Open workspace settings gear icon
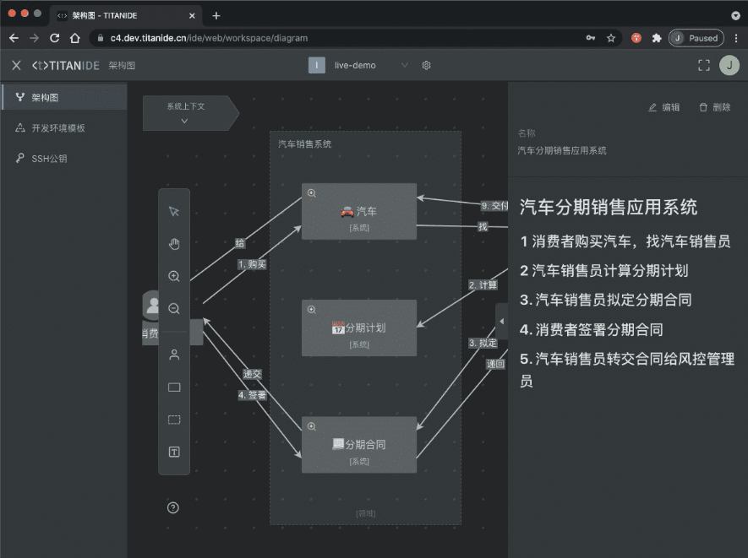748x558 pixels. point(427,65)
